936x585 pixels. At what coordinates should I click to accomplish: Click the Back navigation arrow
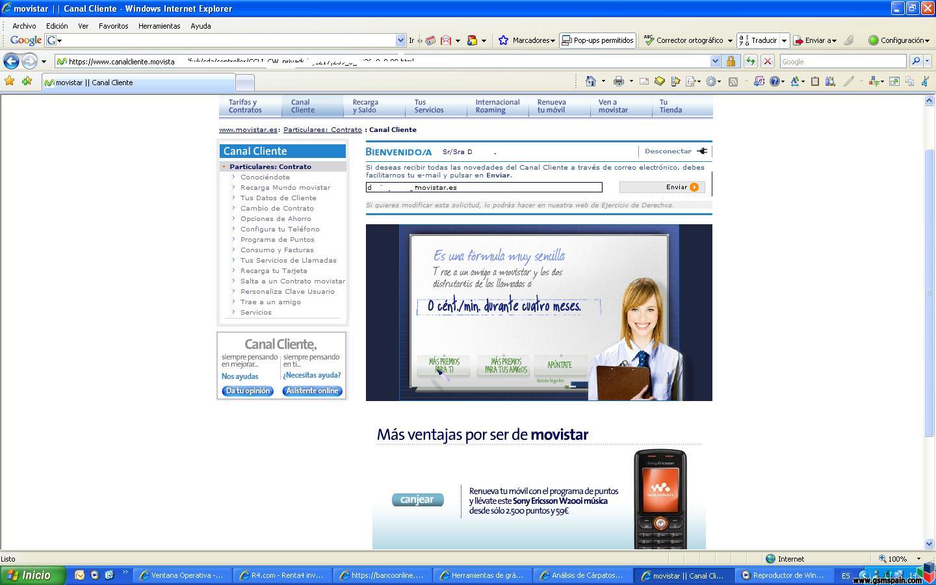point(11,61)
